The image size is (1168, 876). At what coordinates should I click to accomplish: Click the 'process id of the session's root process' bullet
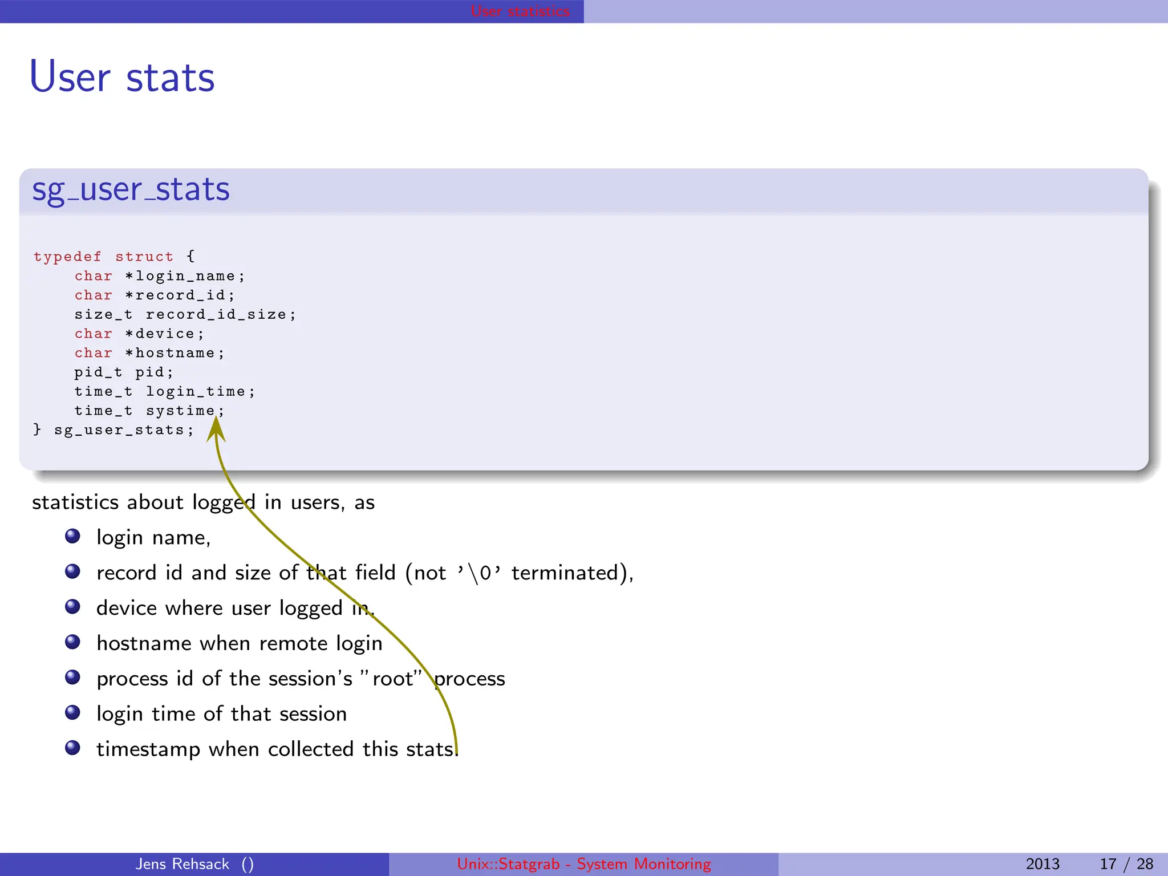click(301, 679)
